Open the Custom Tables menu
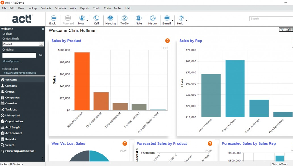 point(113,8)
